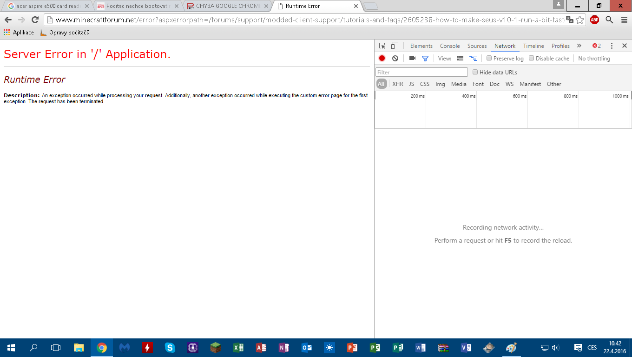Reload the current page

tap(35, 20)
